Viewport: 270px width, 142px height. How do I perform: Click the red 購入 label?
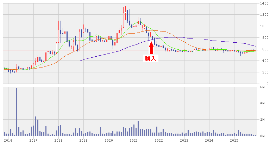pyautogui.click(x=151, y=59)
